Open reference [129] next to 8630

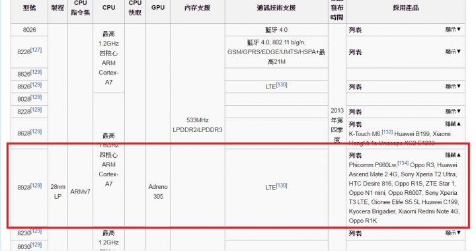36,244
